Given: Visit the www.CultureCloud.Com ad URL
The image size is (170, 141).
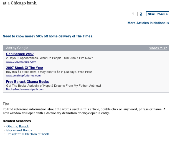Looking at the screenshot, I should pyautogui.click(x=21, y=62).
